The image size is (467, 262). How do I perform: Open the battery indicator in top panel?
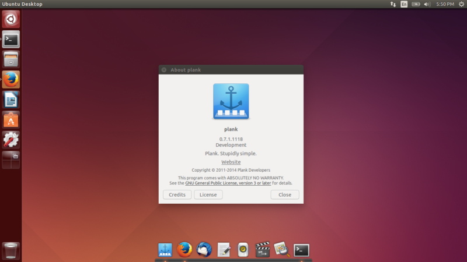click(x=416, y=4)
